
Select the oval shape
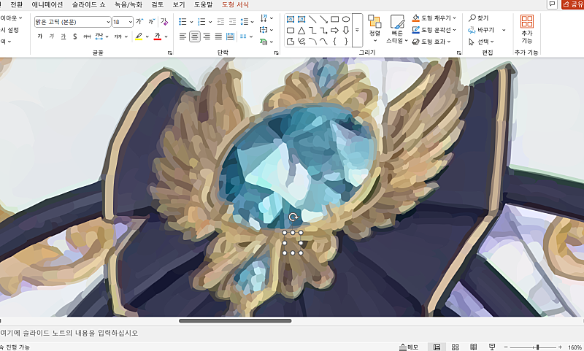click(346, 19)
